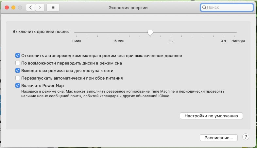
Task: Close the Экономия энергии window (red button)
Action: pos(7,7)
